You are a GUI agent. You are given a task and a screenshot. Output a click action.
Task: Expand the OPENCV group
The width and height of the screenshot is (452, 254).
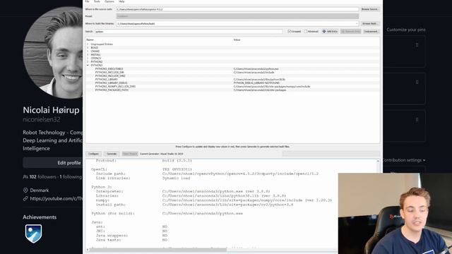[88, 58]
